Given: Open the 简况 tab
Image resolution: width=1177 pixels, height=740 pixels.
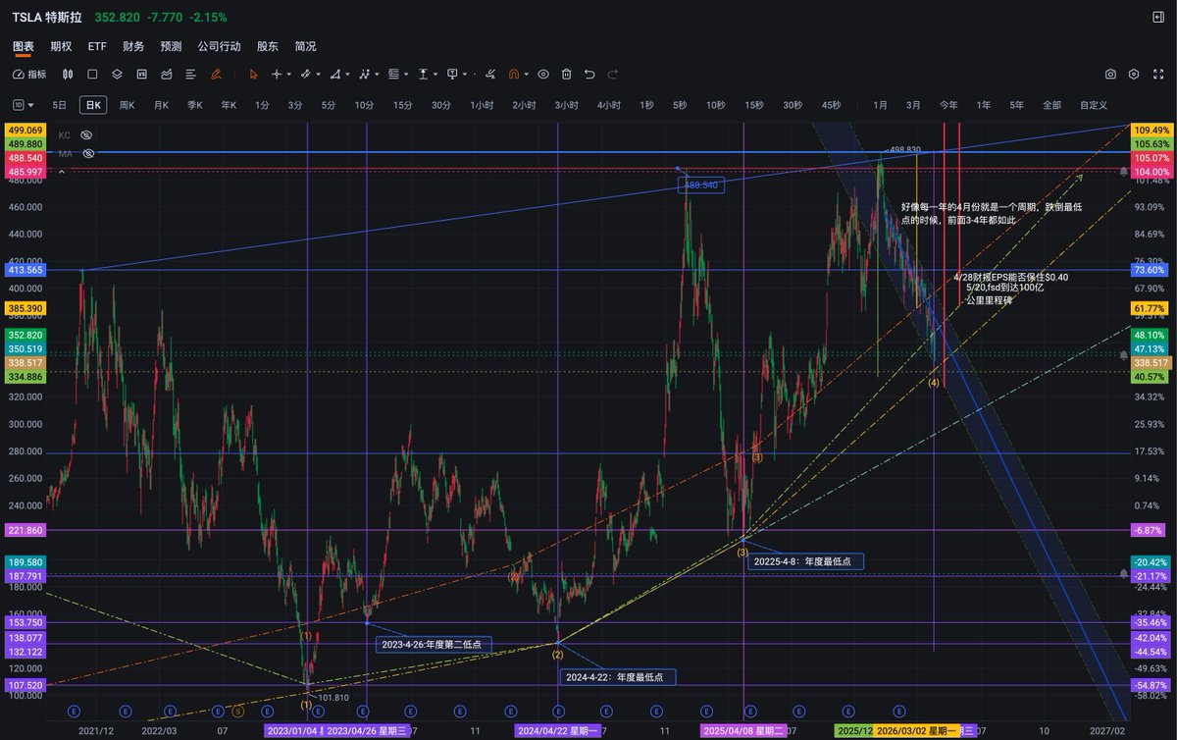Looking at the screenshot, I should [x=305, y=46].
